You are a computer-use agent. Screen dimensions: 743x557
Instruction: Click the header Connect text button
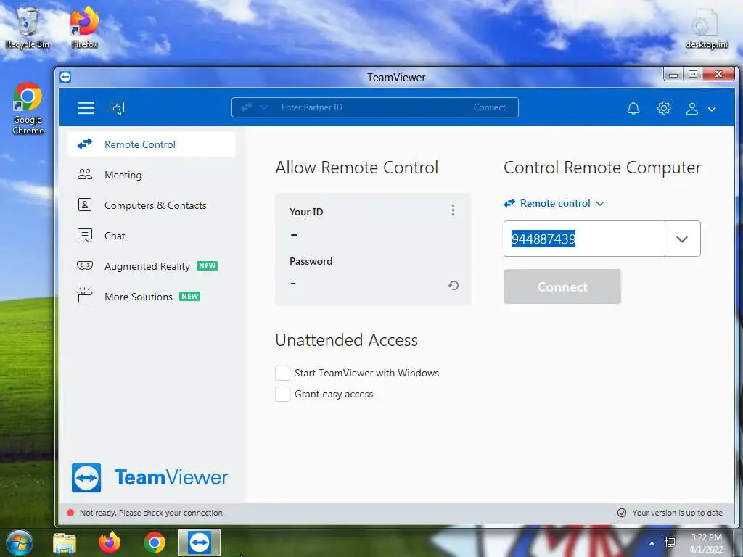490,107
